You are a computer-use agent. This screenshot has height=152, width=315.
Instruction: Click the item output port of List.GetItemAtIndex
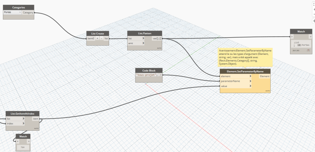[36, 118]
